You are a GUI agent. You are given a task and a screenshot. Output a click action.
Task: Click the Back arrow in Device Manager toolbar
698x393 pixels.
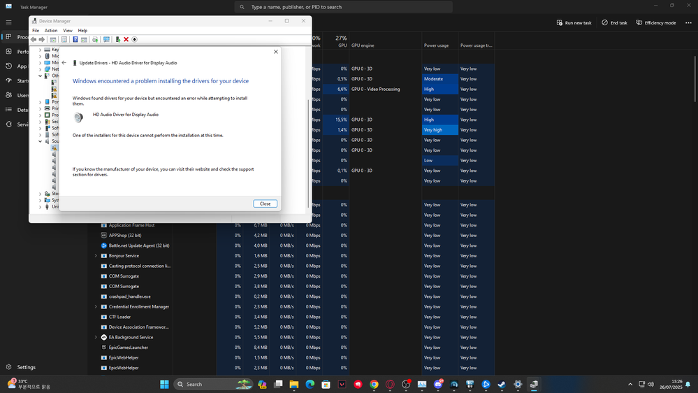click(34, 40)
